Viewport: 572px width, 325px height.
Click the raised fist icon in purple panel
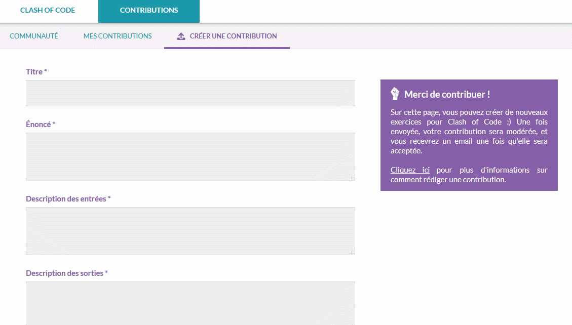click(395, 94)
